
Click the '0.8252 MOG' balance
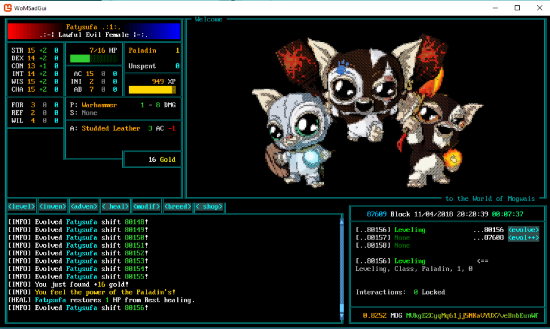point(383,316)
